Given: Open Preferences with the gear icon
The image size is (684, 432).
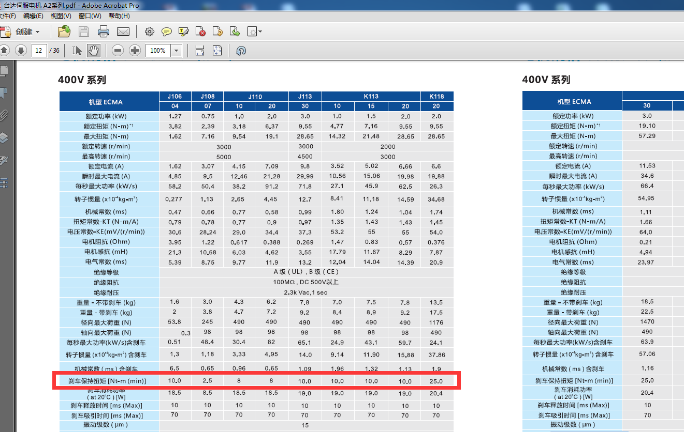Looking at the screenshot, I should tap(150, 32).
